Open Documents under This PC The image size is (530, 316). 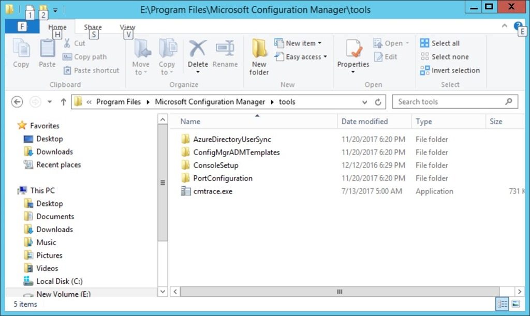point(55,216)
